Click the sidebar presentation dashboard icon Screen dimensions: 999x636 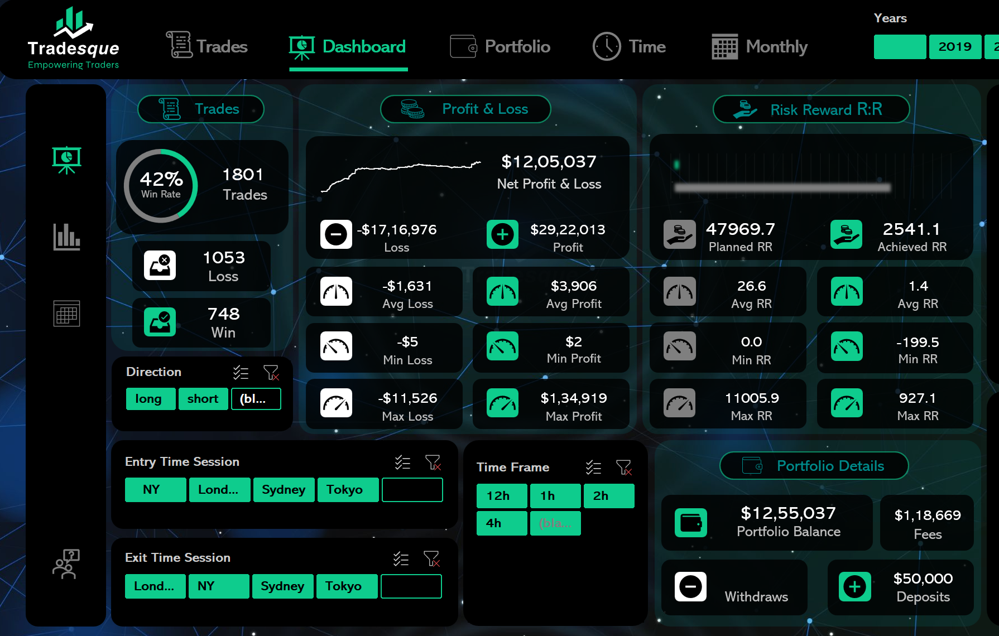coord(66,160)
